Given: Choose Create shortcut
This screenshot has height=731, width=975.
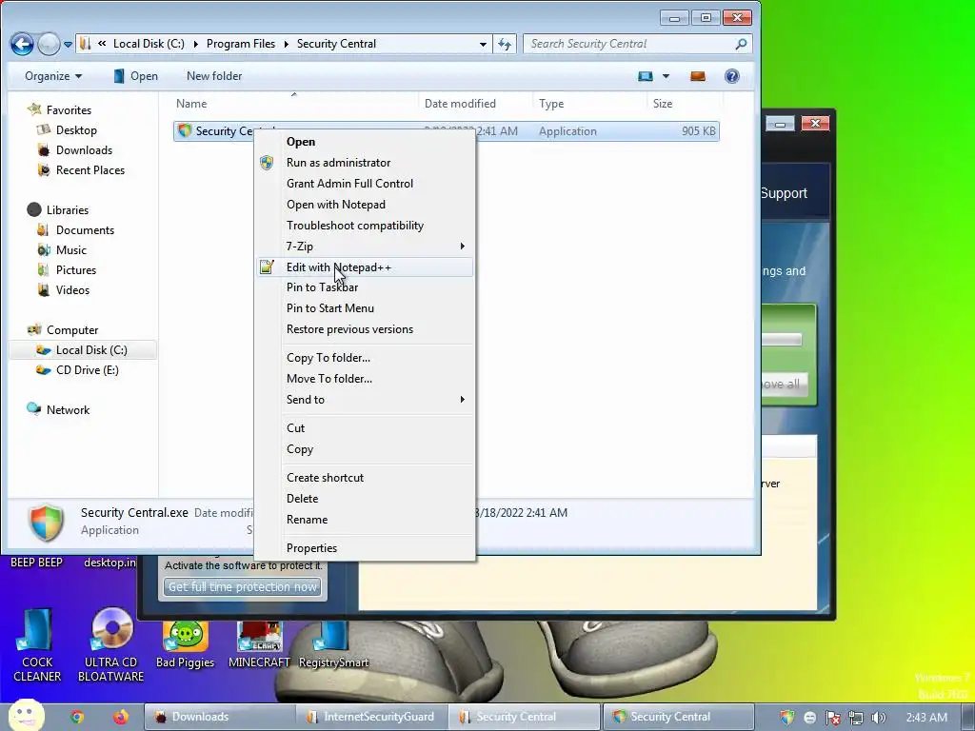Looking at the screenshot, I should pos(365,478).
